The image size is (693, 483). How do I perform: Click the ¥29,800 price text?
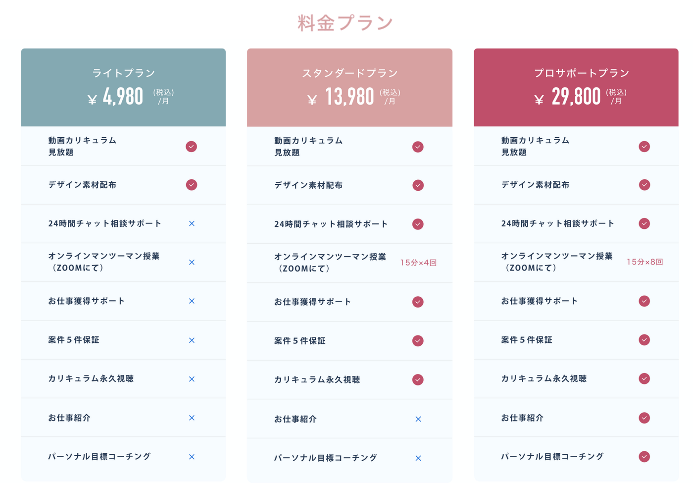click(567, 97)
